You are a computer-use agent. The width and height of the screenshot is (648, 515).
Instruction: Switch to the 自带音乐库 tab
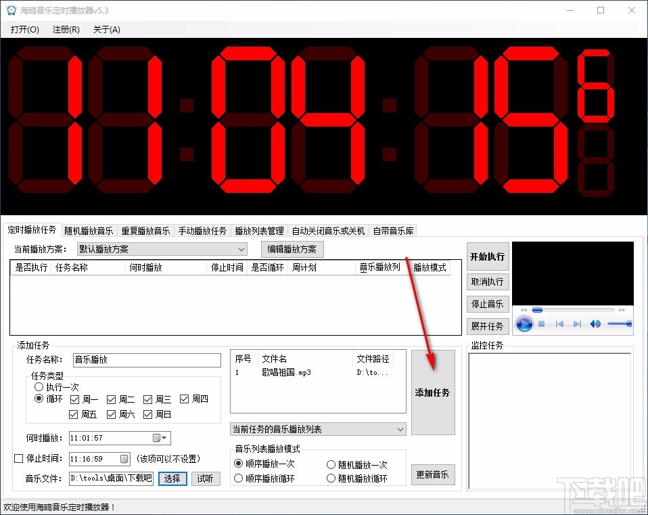tap(392, 230)
